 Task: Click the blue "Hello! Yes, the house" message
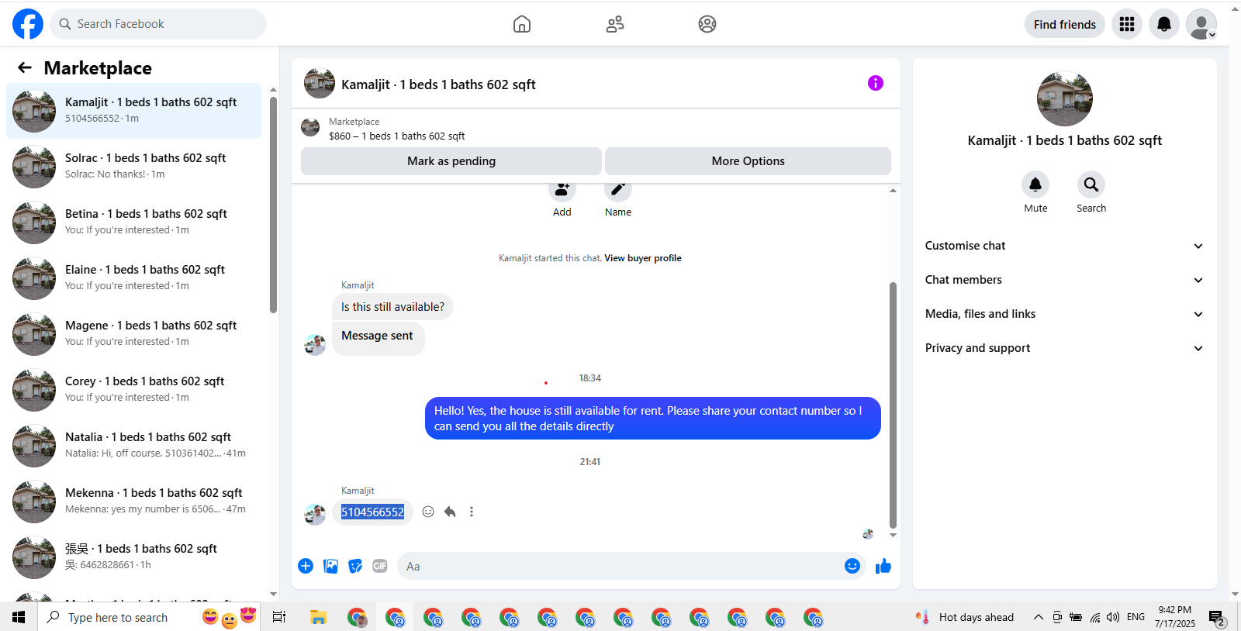tap(653, 419)
